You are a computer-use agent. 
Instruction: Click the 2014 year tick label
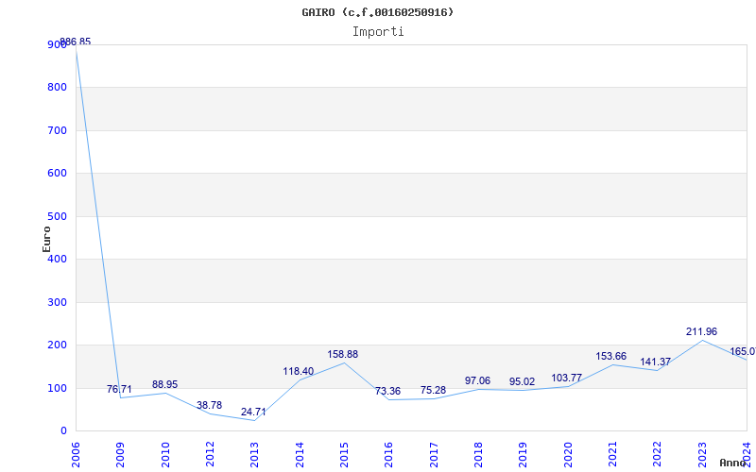pyautogui.click(x=300, y=455)
